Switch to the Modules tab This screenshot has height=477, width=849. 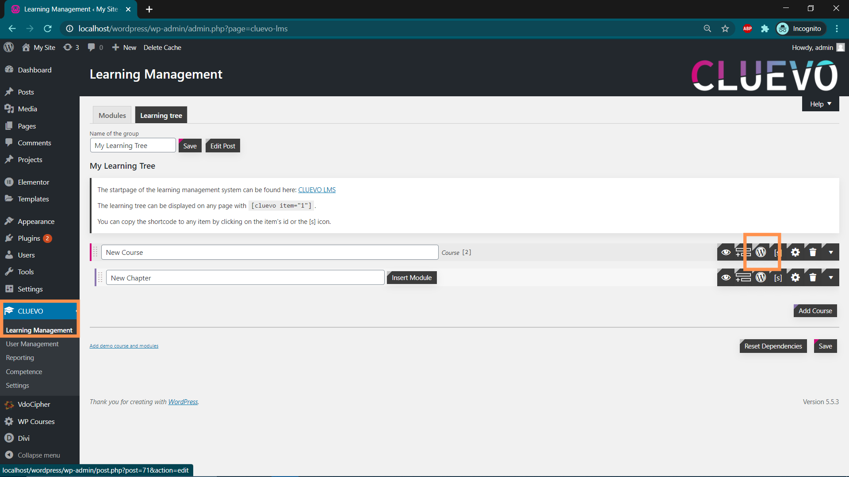click(112, 115)
